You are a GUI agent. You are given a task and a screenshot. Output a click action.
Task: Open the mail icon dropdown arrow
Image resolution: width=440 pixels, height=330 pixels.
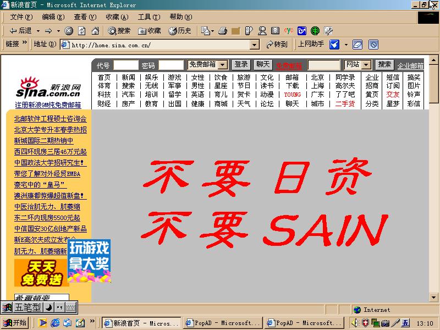pyautogui.click(x=213, y=31)
